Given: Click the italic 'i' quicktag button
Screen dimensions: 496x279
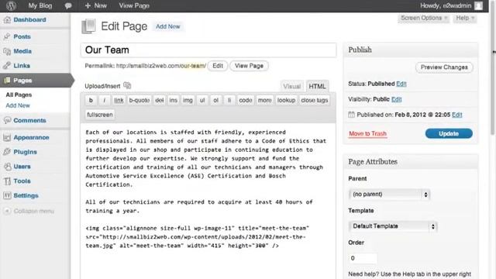Looking at the screenshot, I should (104, 100).
